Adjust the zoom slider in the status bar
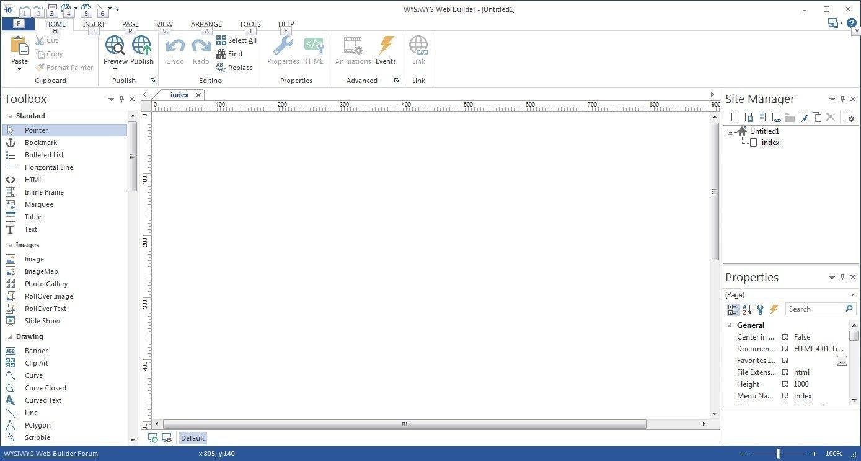This screenshot has width=861, height=461. pyautogui.click(x=778, y=453)
